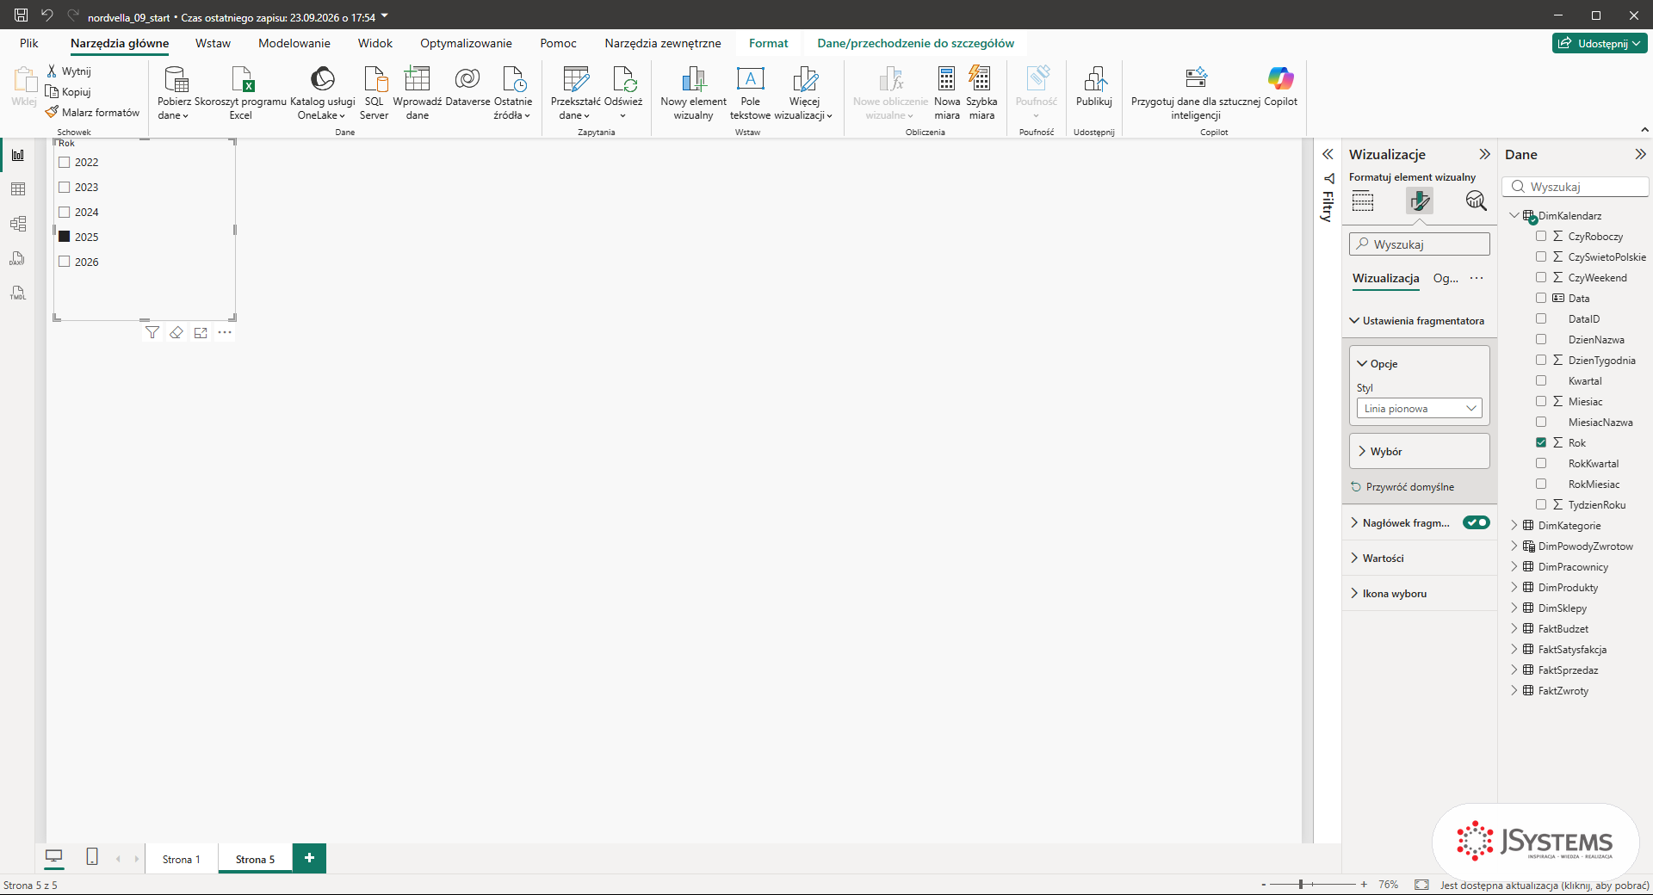Switch to the Strona 1 page tab
The image size is (1653, 895).
point(181,859)
